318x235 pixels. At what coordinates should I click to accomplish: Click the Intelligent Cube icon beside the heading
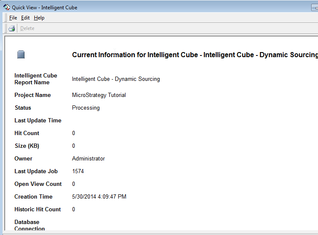[21, 55]
